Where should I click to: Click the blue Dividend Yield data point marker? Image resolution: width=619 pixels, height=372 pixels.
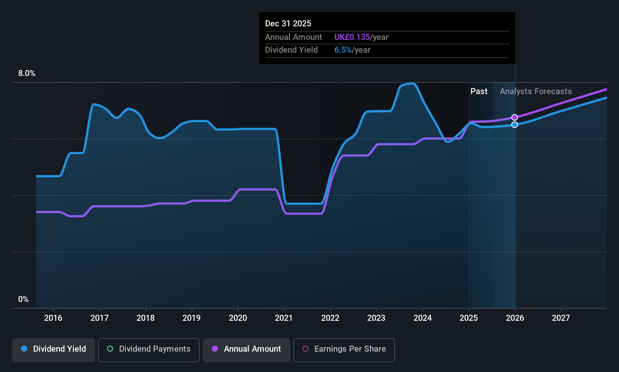click(515, 125)
